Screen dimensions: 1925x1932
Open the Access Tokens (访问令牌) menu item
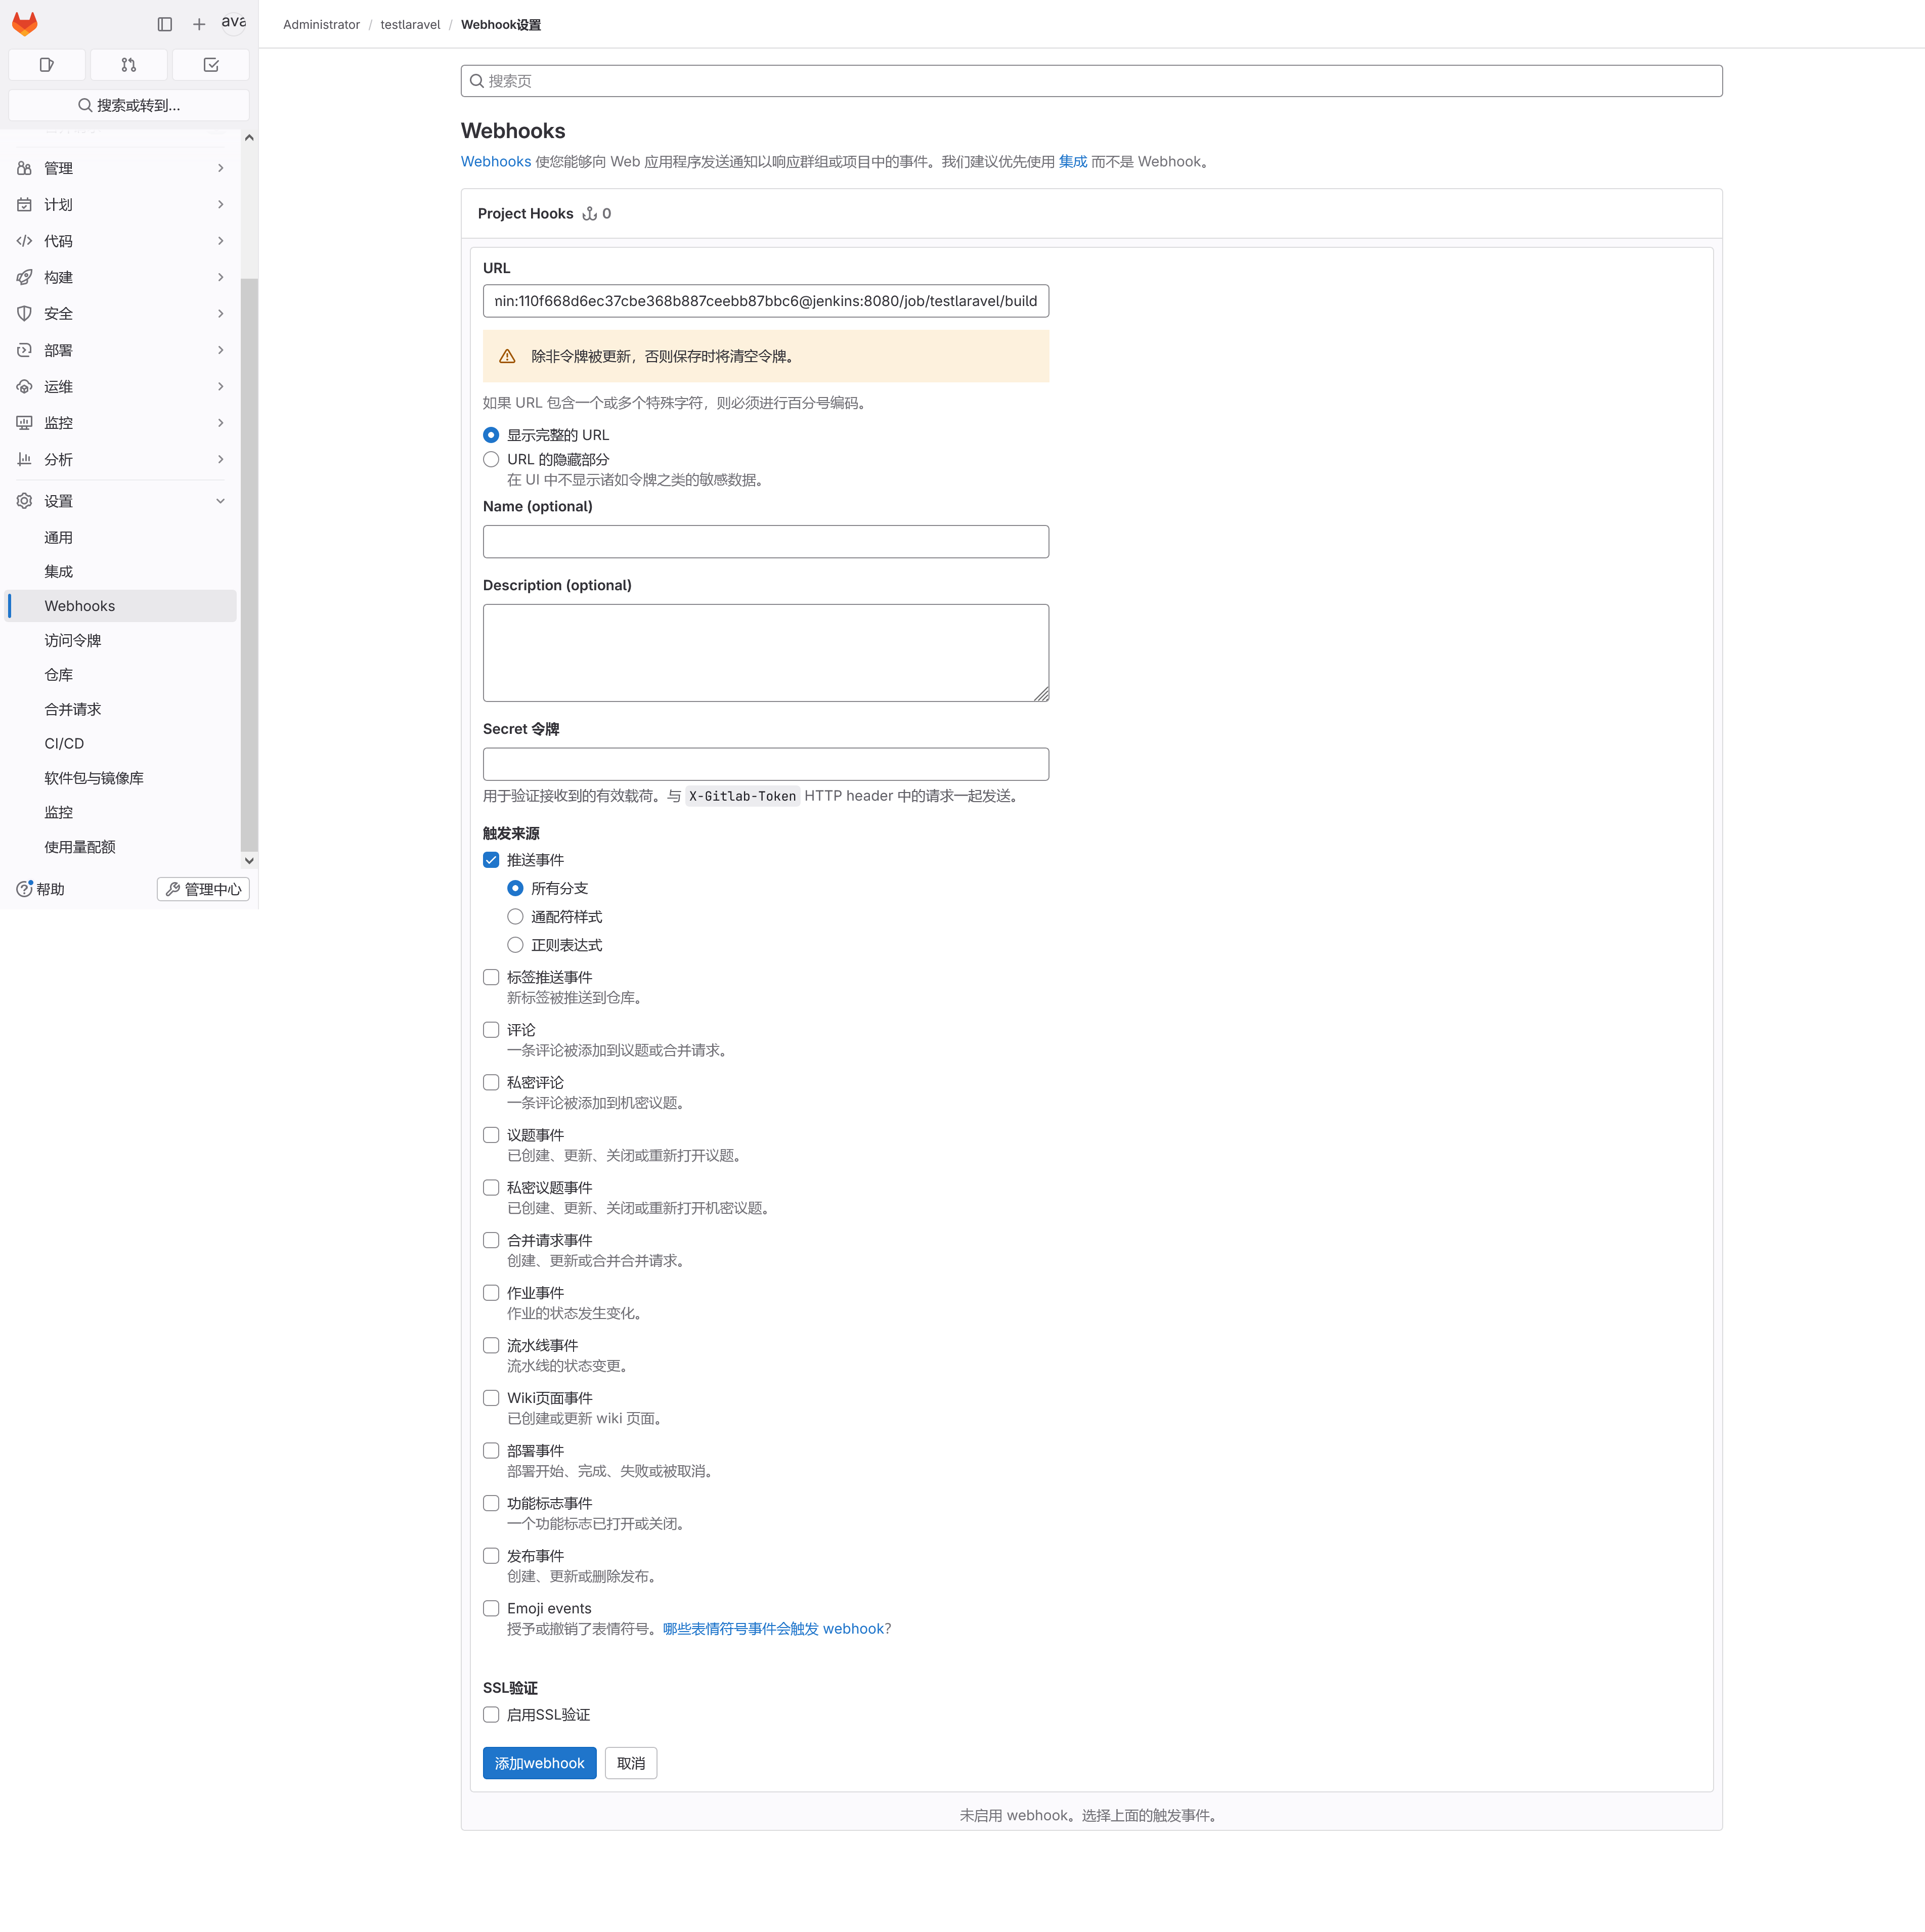(x=72, y=640)
